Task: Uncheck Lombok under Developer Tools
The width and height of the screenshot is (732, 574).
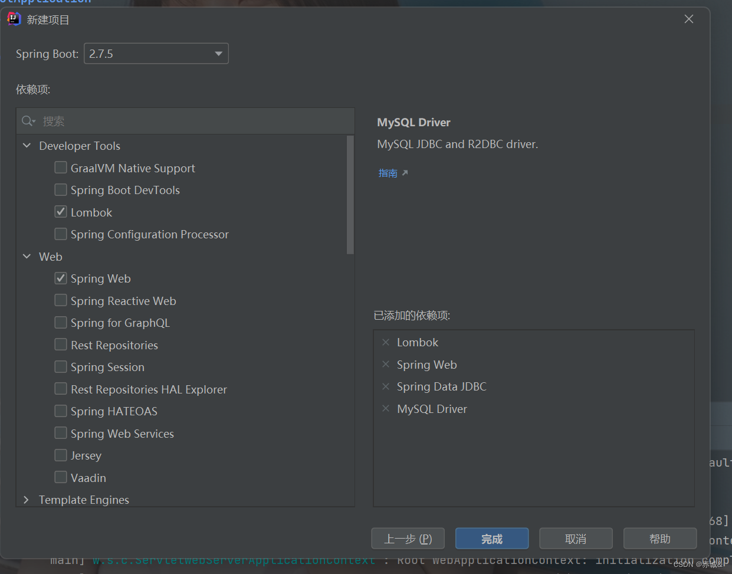Action: pyautogui.click(x=60, y=211)
